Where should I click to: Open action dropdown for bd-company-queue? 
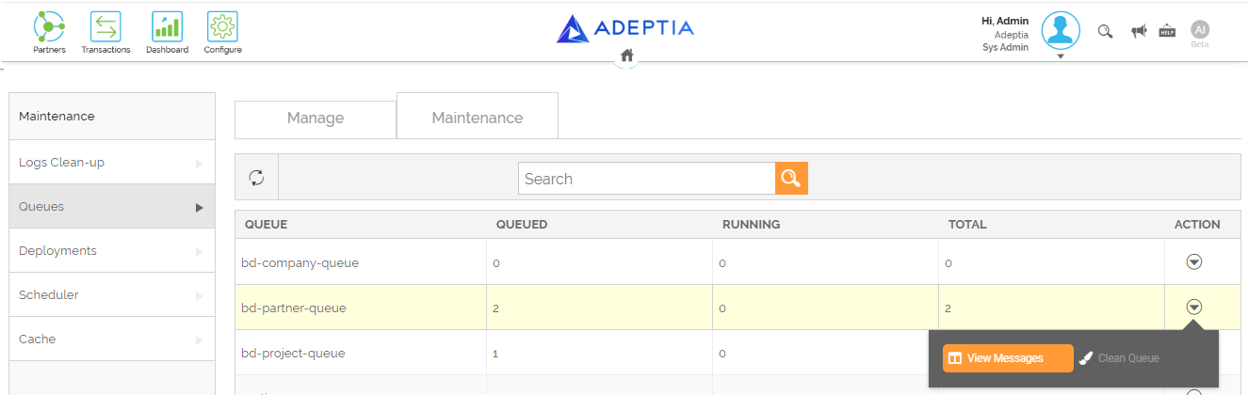1194,262
